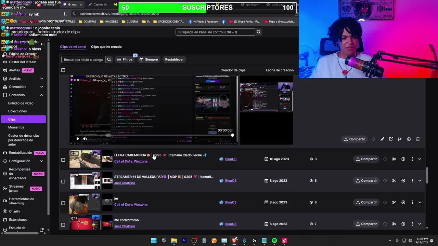Edit the LLEGA CAREMONDA clip with scissors
This screenshot has width=438, height=246.
[x=394, y=159]
